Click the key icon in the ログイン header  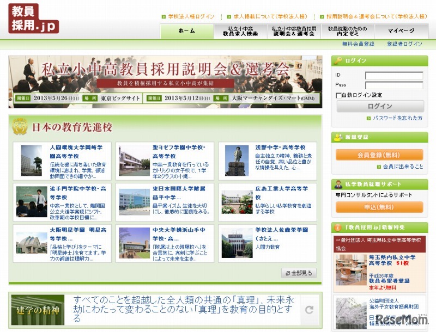coord(338,60)
